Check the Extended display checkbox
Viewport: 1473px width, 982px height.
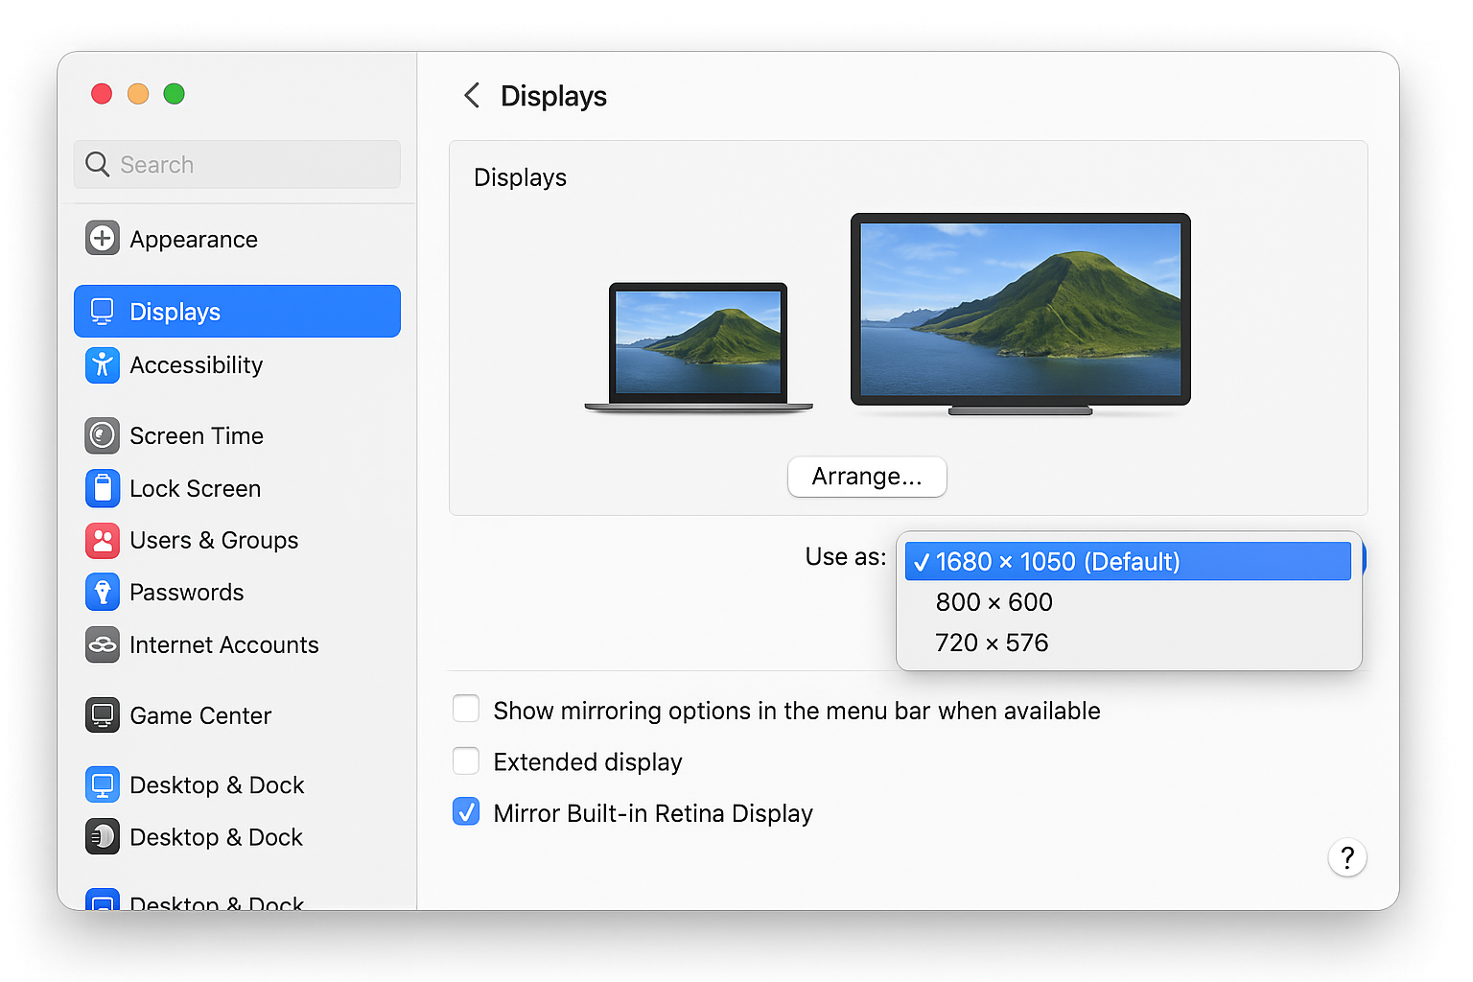pos(466,760)
